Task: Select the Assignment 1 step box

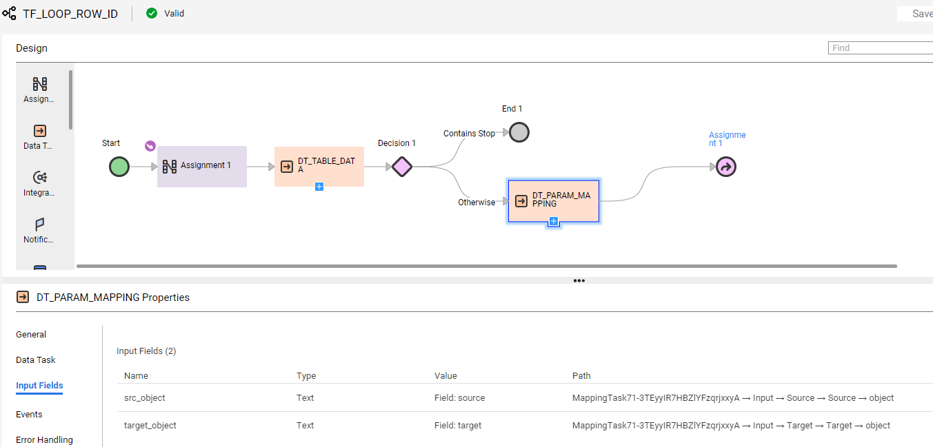Action: click(x=202, y=166)
